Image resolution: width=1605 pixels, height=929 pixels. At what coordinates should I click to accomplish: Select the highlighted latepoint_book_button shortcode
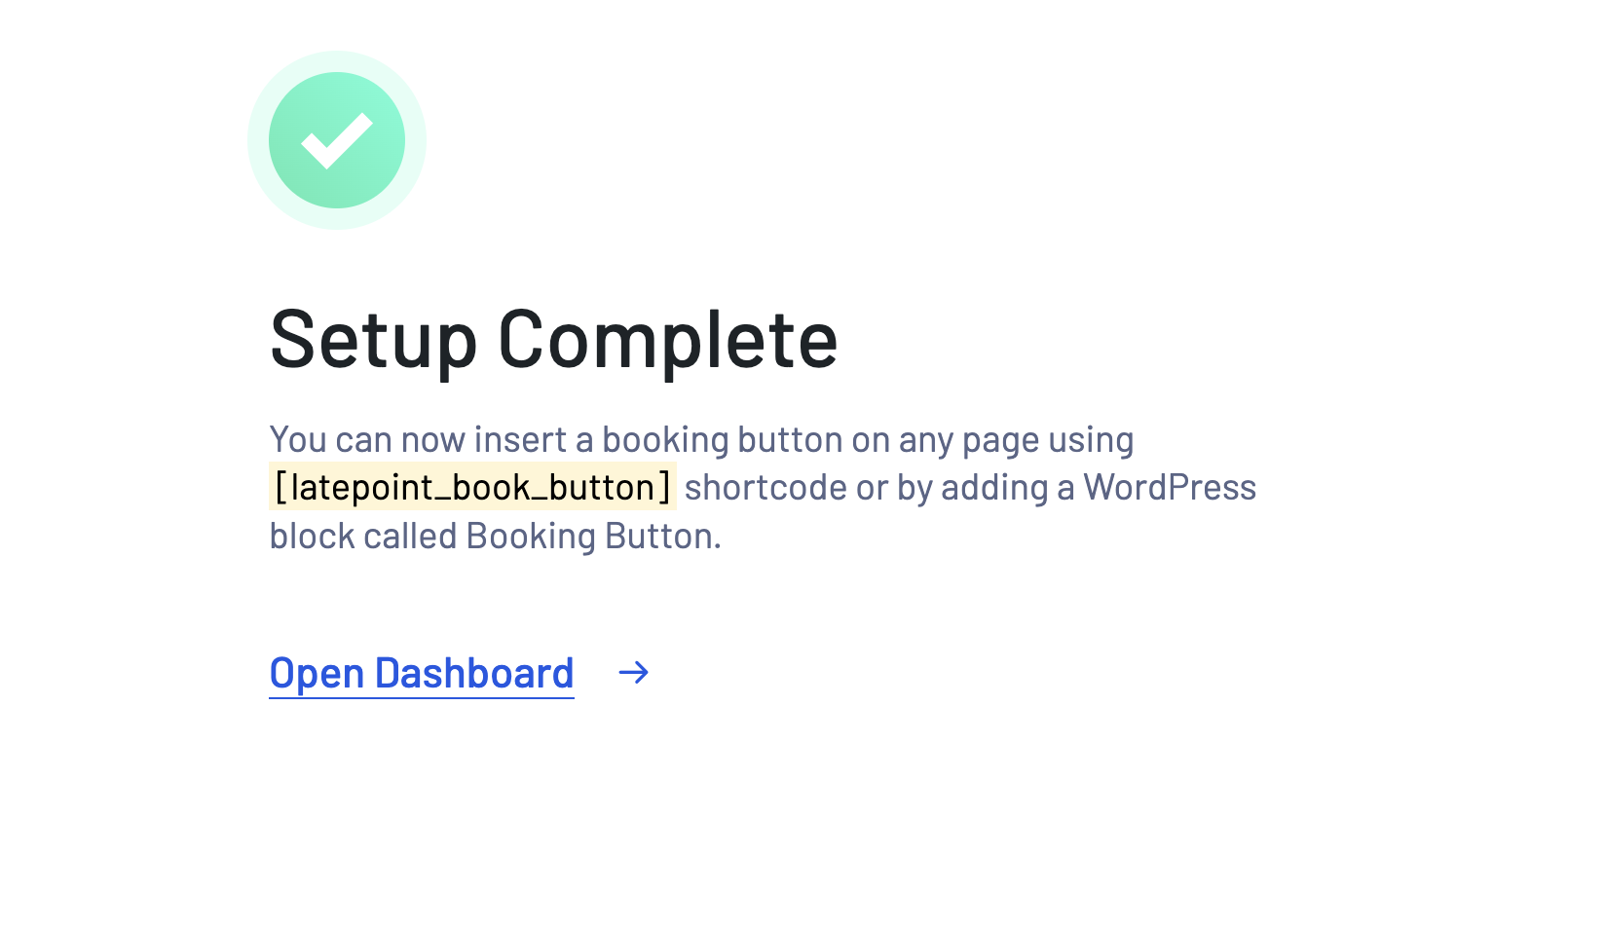pyautogui.click(x=472, y=487)
